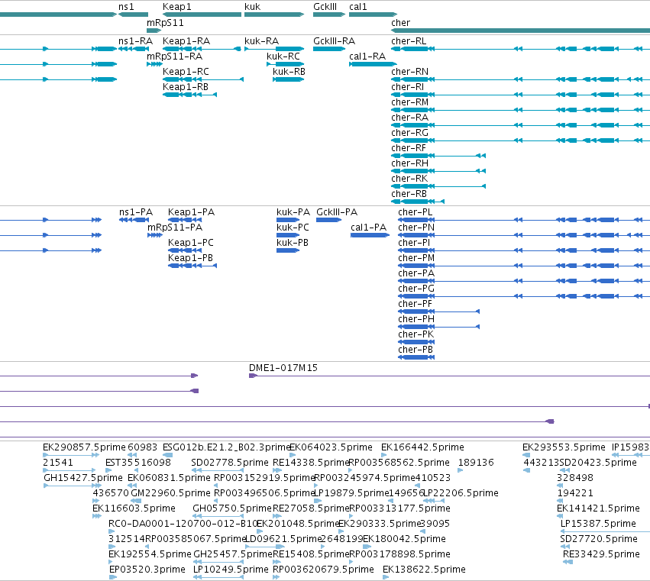Click the cher-RG transcript label

click(x=409, y=133)
